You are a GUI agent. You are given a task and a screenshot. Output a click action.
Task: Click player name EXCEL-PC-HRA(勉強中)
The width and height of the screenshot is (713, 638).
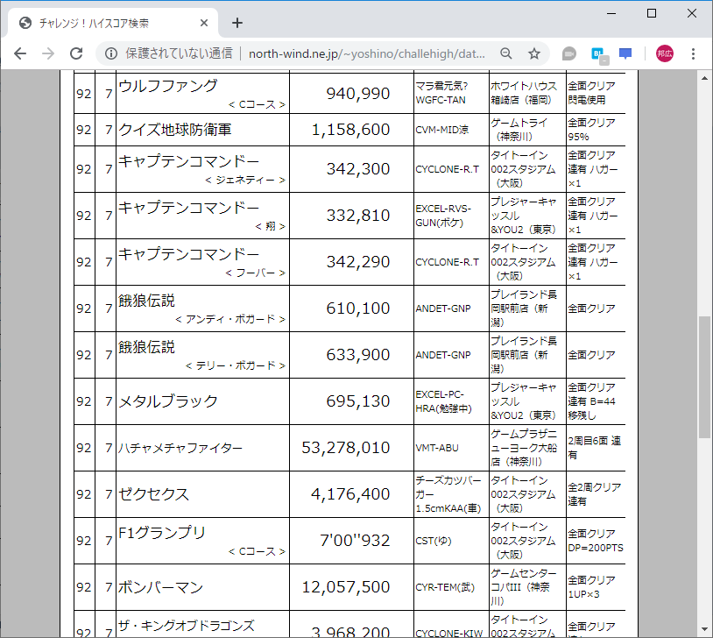(x=443, y=401)
